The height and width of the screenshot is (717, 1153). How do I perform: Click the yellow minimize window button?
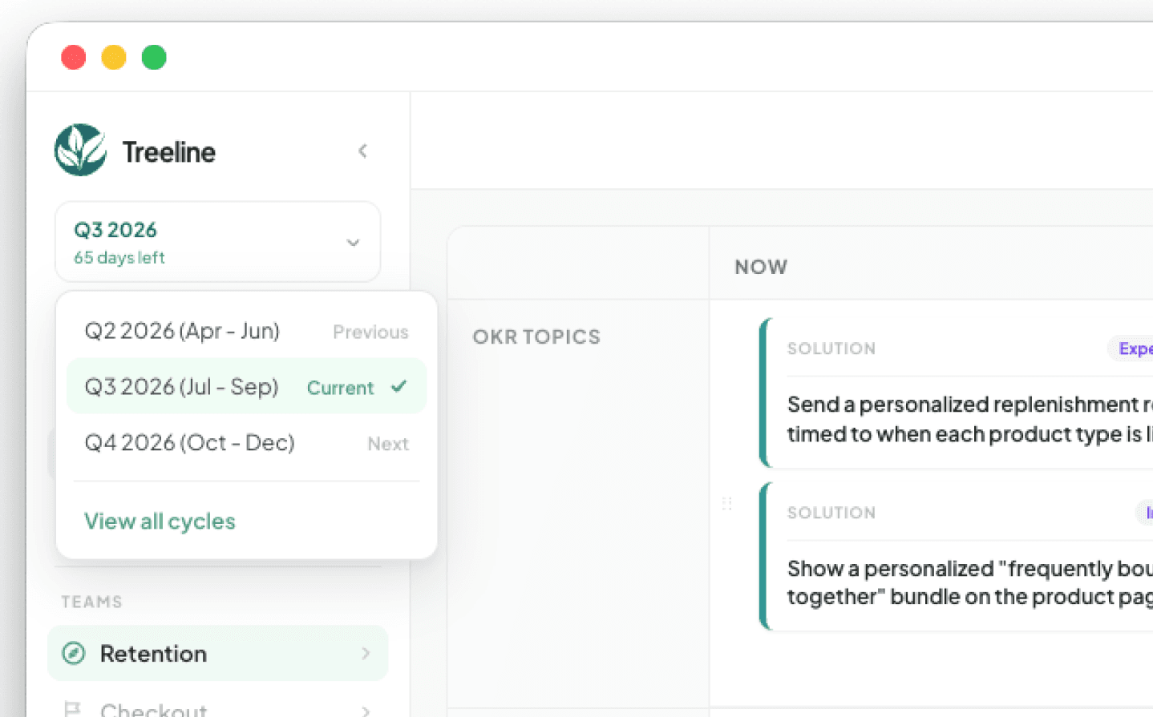click(114, 58)
